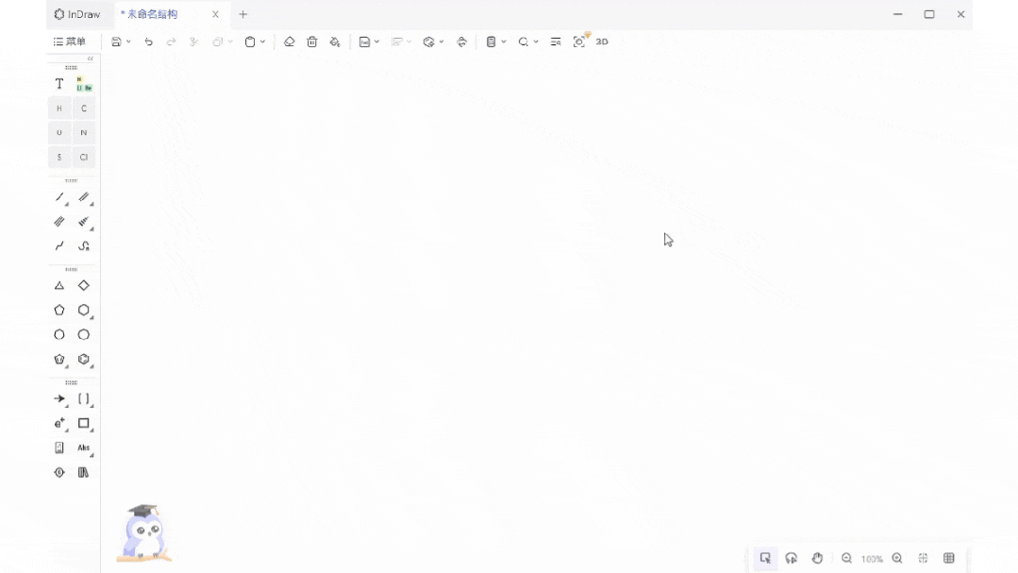This screenshot has width=1018, height=573.
Task: Select the cycloheptane ring tool
Action: pos(59,334)
